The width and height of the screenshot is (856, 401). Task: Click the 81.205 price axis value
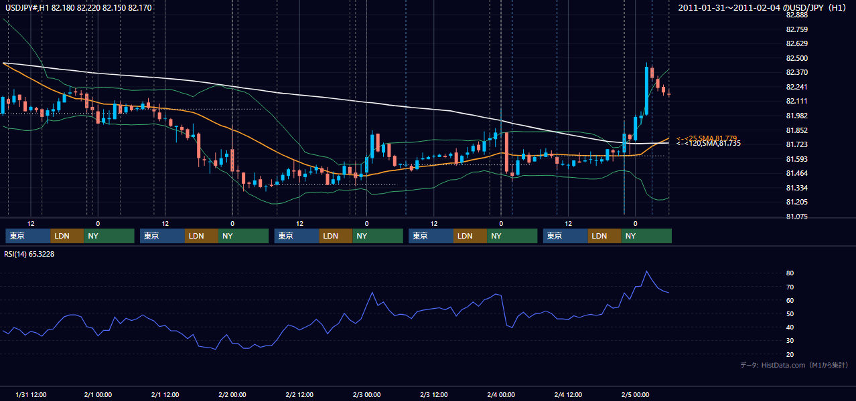point(796,202)
